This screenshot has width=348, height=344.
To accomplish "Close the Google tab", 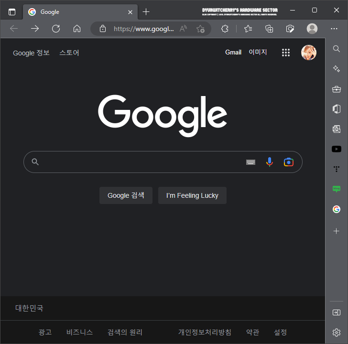I will tap(130, 12).
